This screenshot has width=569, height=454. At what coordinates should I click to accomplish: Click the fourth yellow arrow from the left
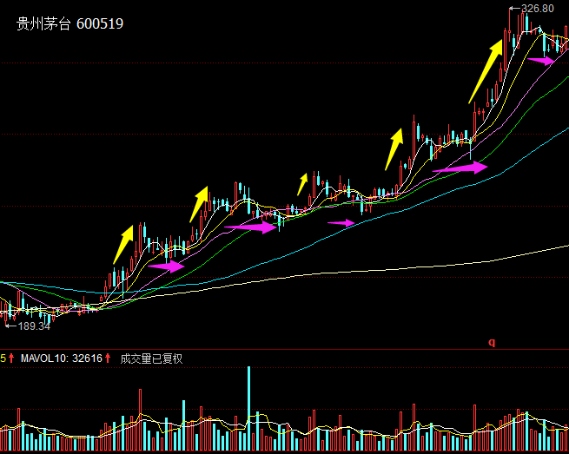pyautogui.click(x=394, y=148)
